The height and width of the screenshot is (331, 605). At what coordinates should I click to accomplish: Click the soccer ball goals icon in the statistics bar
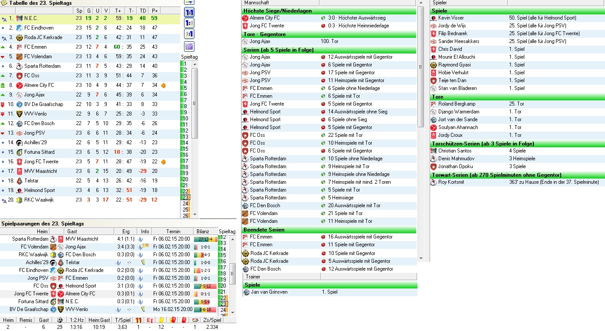pos(59,320)
